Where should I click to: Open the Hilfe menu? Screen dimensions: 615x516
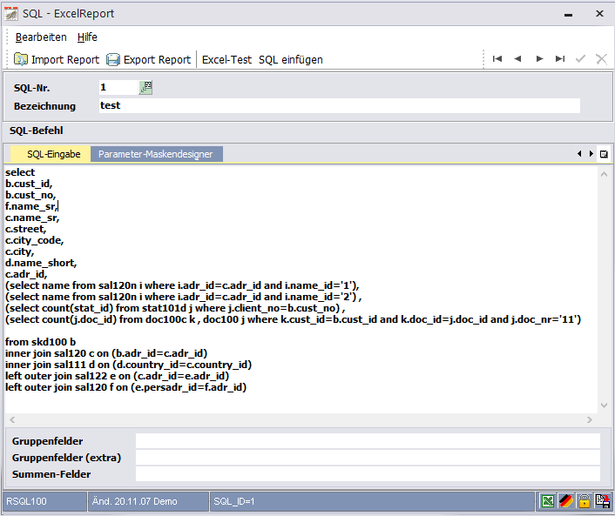point(87,37)
